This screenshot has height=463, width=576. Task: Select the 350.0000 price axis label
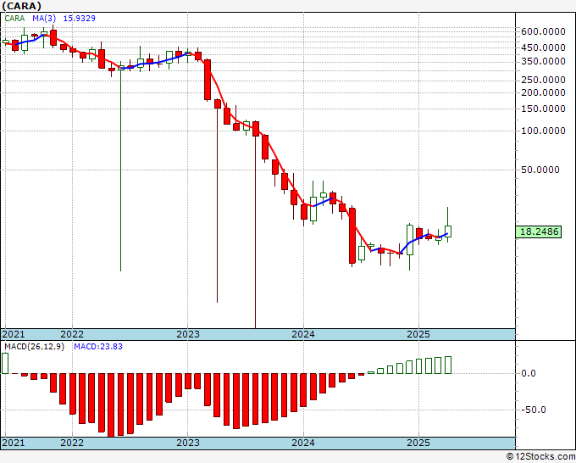[543, 61]
